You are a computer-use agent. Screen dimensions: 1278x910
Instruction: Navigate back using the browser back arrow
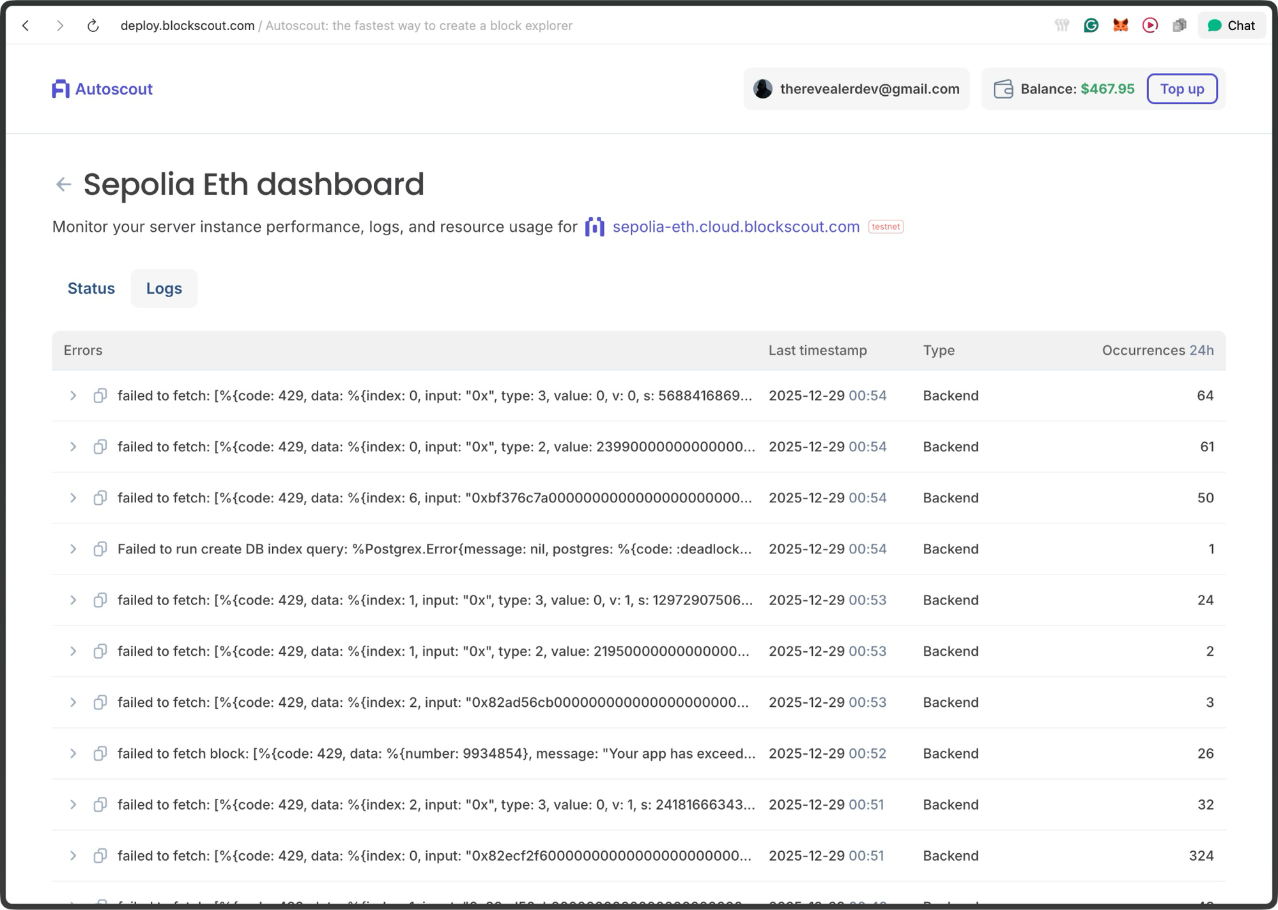[x=26, y=26]
